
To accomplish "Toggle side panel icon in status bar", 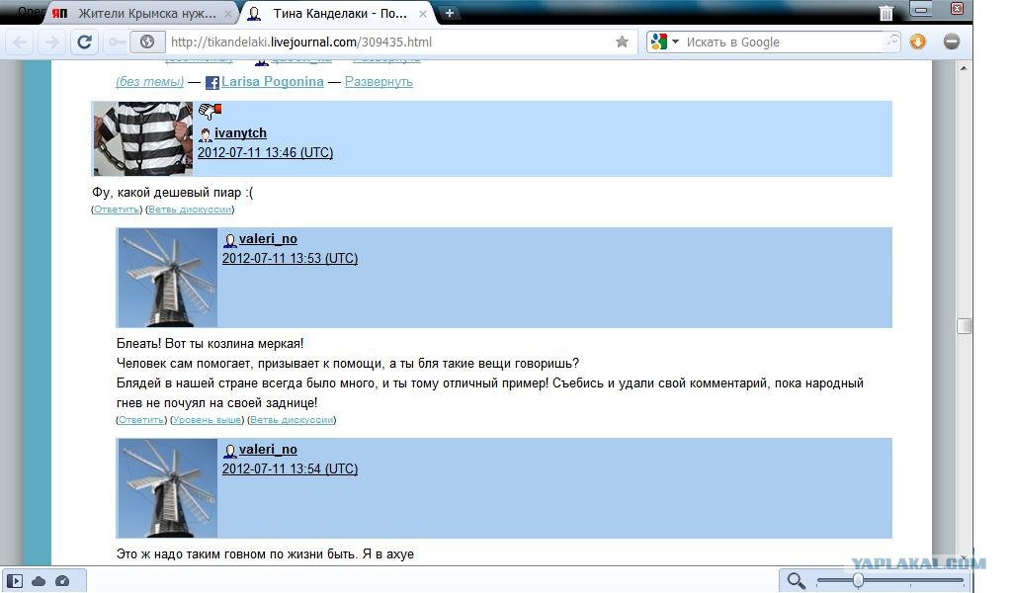I will click(x=15, y=581).
